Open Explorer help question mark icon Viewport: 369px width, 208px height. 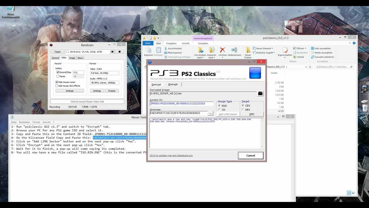pos(354,43)
